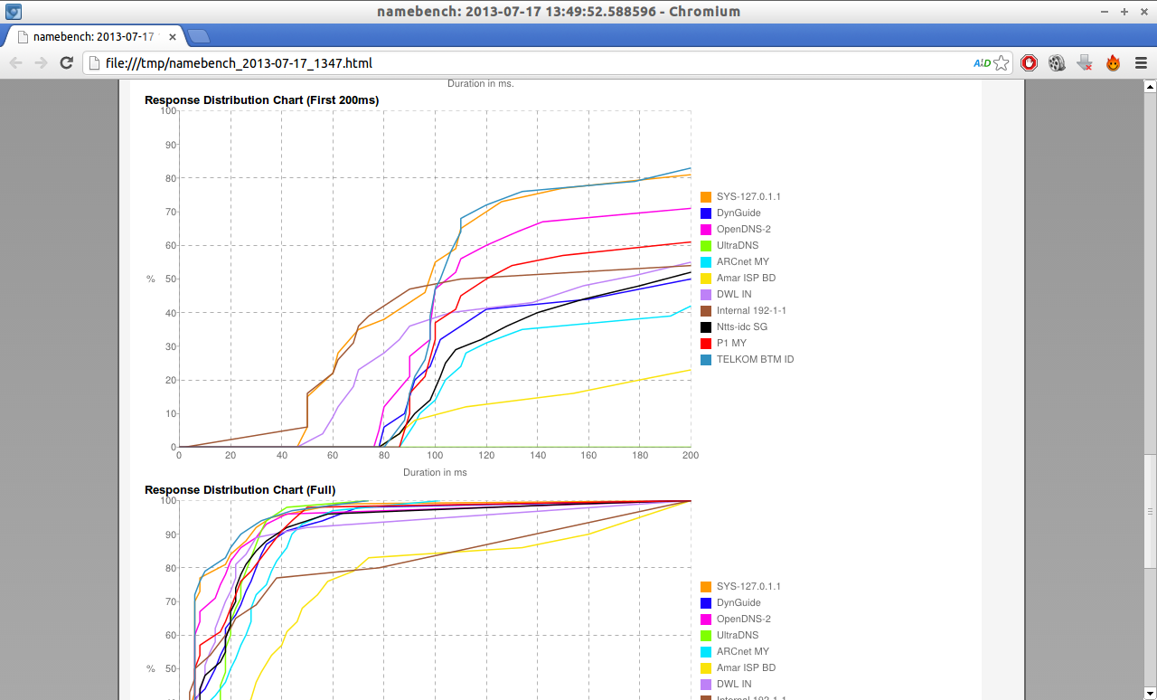Bookmark this page with the star icon
This screenshot has width=1157, height=700.
point(1001,63)
